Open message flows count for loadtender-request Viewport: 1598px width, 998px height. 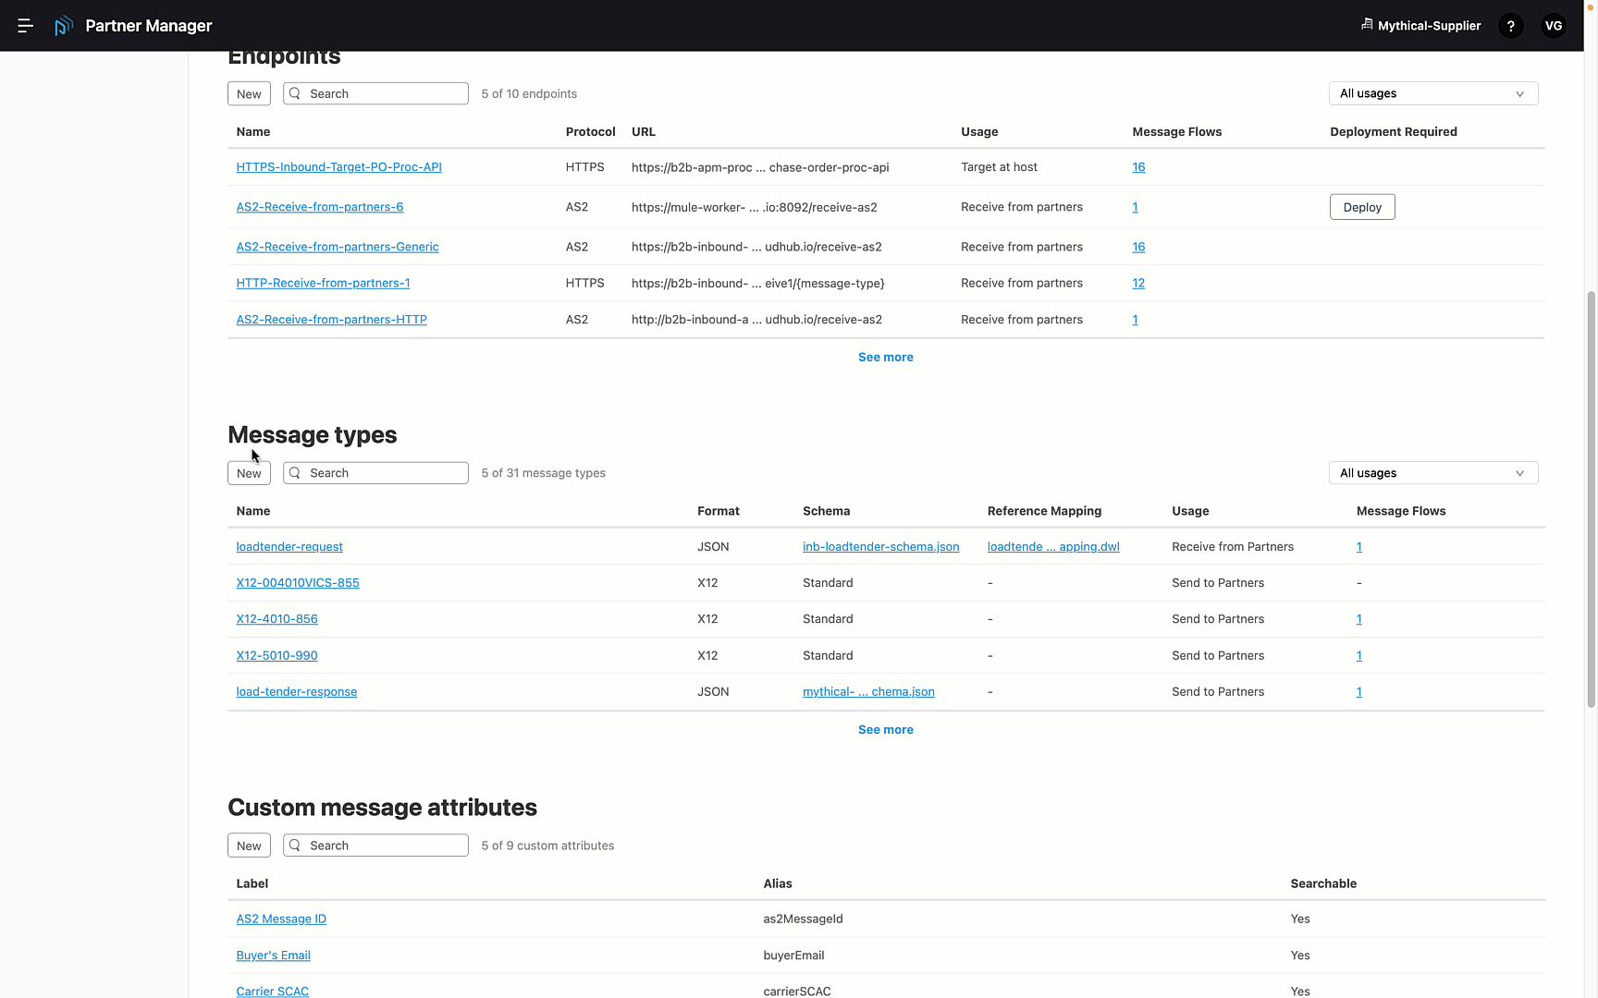tap(1358, 547)
